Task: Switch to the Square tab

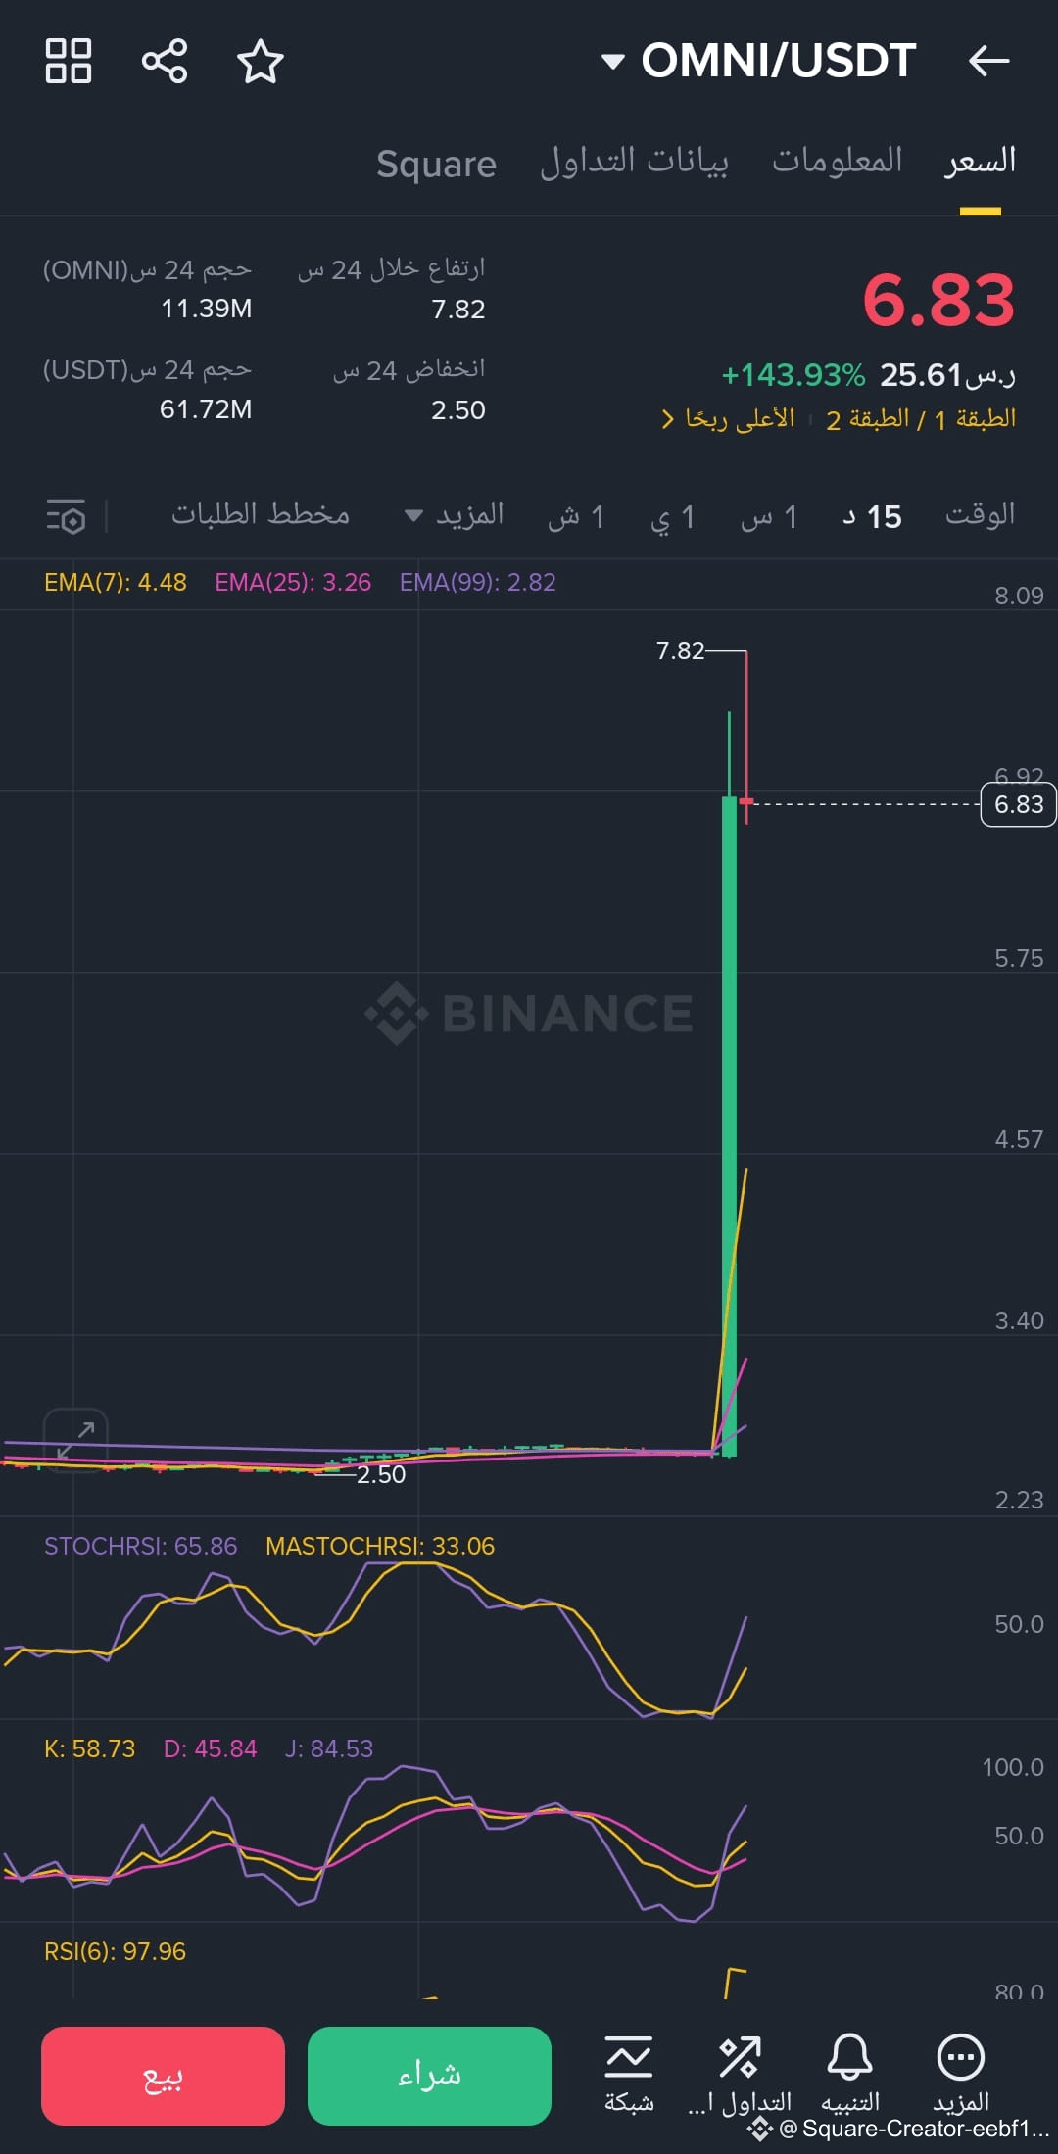Action: [x=436, y=164]
